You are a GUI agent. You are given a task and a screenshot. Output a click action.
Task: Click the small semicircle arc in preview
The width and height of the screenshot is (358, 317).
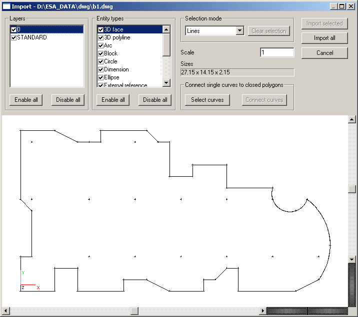[289, 212]
